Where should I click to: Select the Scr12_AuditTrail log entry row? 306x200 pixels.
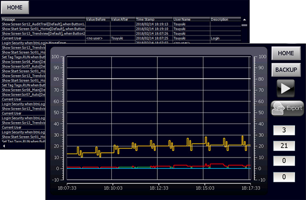click(x=43, y=24)
